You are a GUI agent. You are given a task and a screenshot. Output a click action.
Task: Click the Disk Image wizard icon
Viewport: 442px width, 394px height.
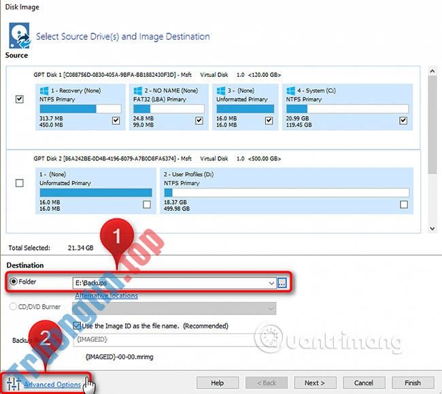(20, 35)
